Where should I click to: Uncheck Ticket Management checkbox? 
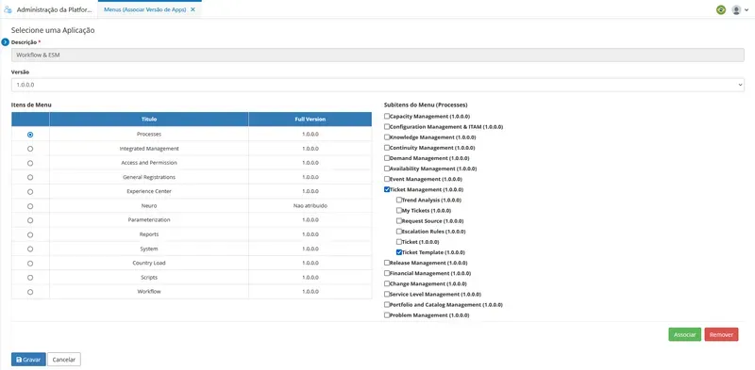(x=387, y=189)
